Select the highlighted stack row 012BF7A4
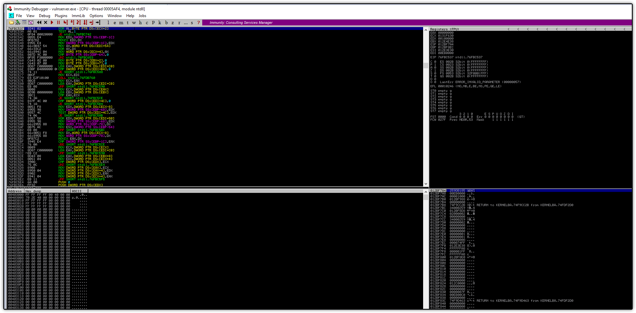This screenshot has width=636, height=313. pyautogui.click(x=530, y=191)
